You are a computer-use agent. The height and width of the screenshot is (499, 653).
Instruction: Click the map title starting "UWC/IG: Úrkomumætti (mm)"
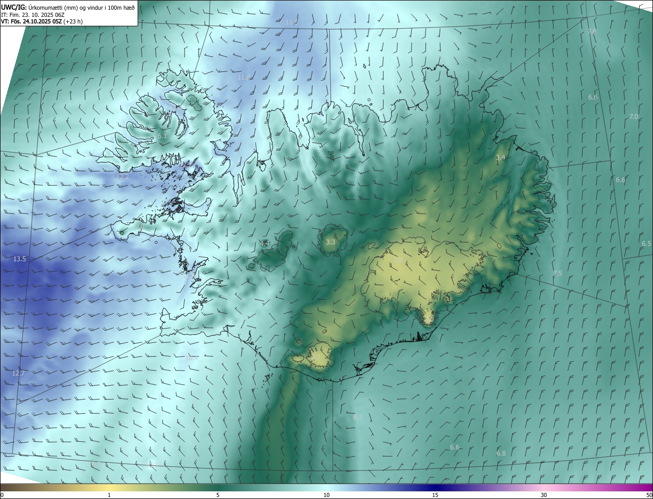coord(68,7)
